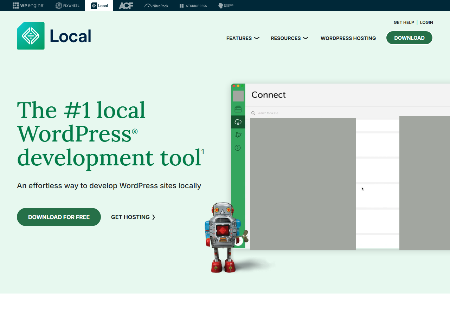Click the Local logo in the header
This screenshot has width=450, height=316.
(x=54, y=36)
